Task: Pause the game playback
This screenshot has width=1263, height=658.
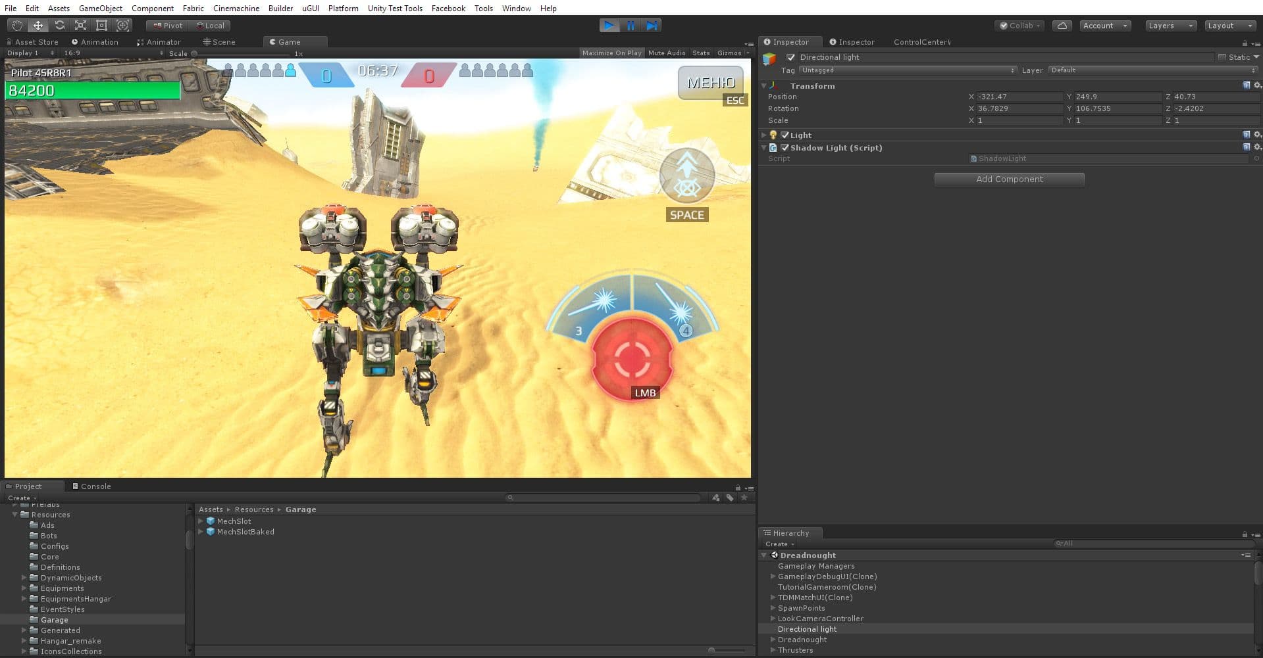Action: (631, 26)
